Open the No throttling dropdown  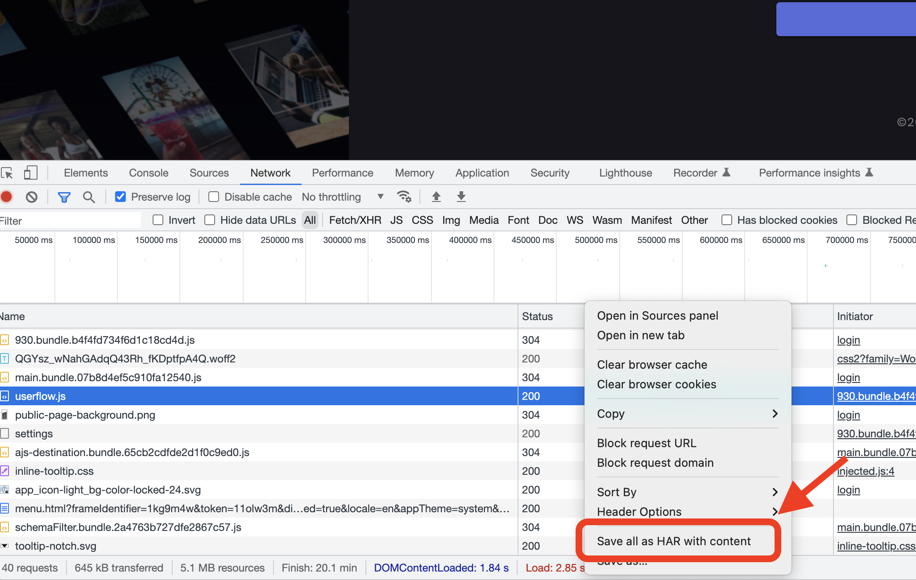[x=342, y=197]
